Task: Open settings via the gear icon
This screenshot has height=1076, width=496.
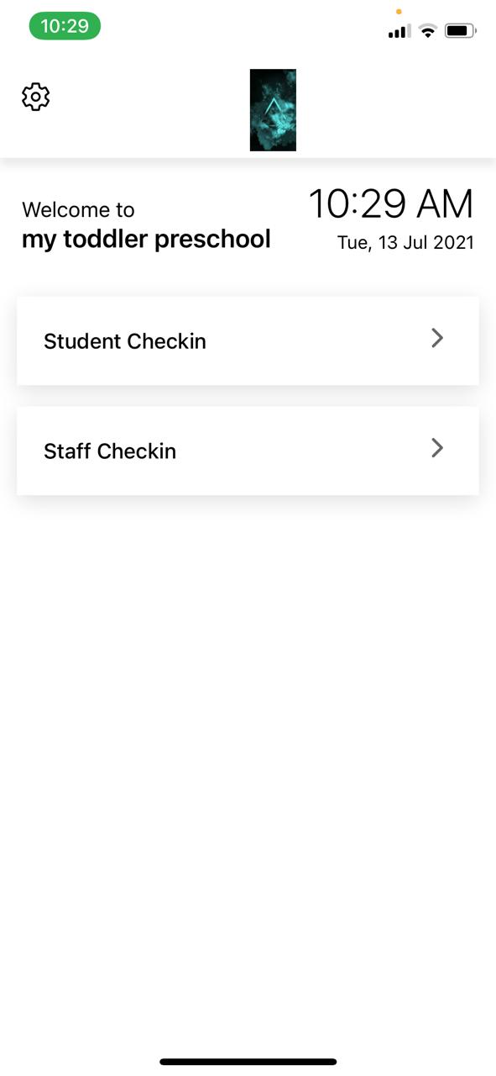Action: click(36, 97)
